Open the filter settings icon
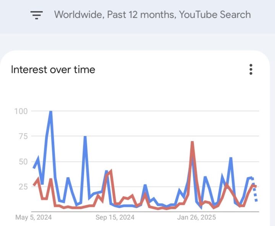This screenshot has width=275, height=226. [x=37, y=15]
